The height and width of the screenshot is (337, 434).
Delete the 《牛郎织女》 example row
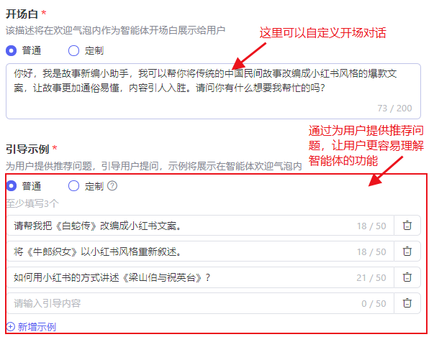click(407, 251)
